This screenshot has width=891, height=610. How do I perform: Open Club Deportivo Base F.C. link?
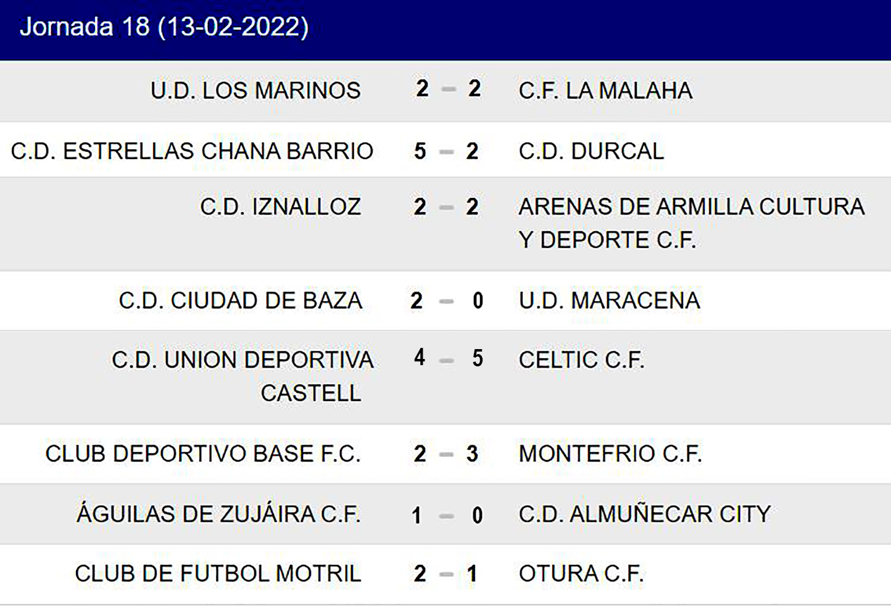click(x=203, y=454)
